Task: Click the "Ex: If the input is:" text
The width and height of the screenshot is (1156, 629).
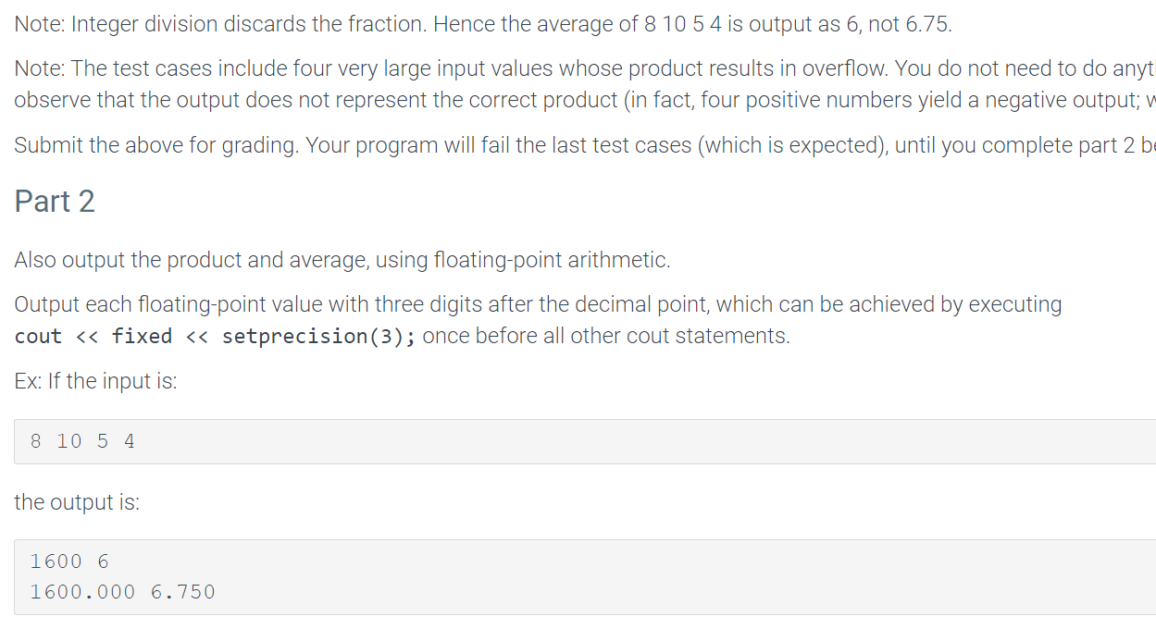Action: [95, 381]
